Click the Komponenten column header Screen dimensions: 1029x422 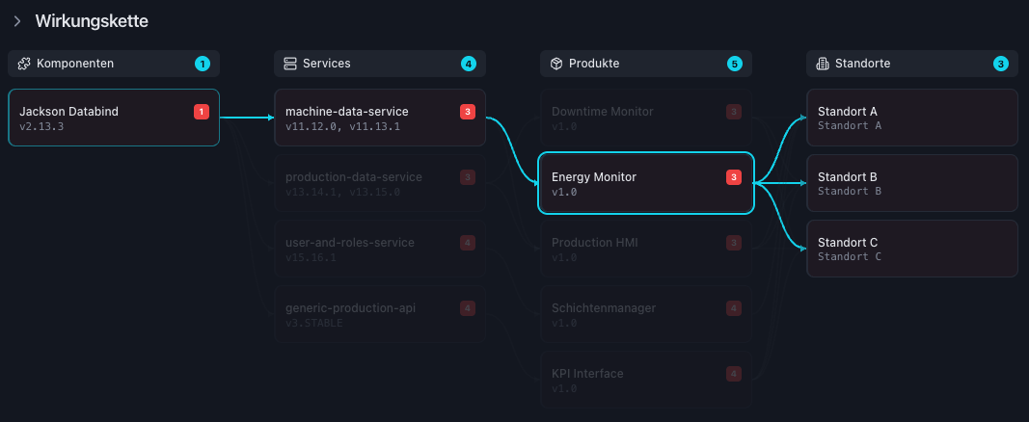pyautogui.click(x=114, y=64)
